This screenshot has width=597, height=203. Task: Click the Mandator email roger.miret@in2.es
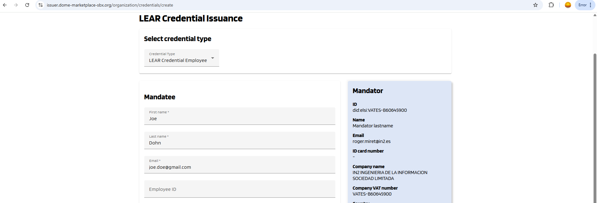tap(372, 141)
